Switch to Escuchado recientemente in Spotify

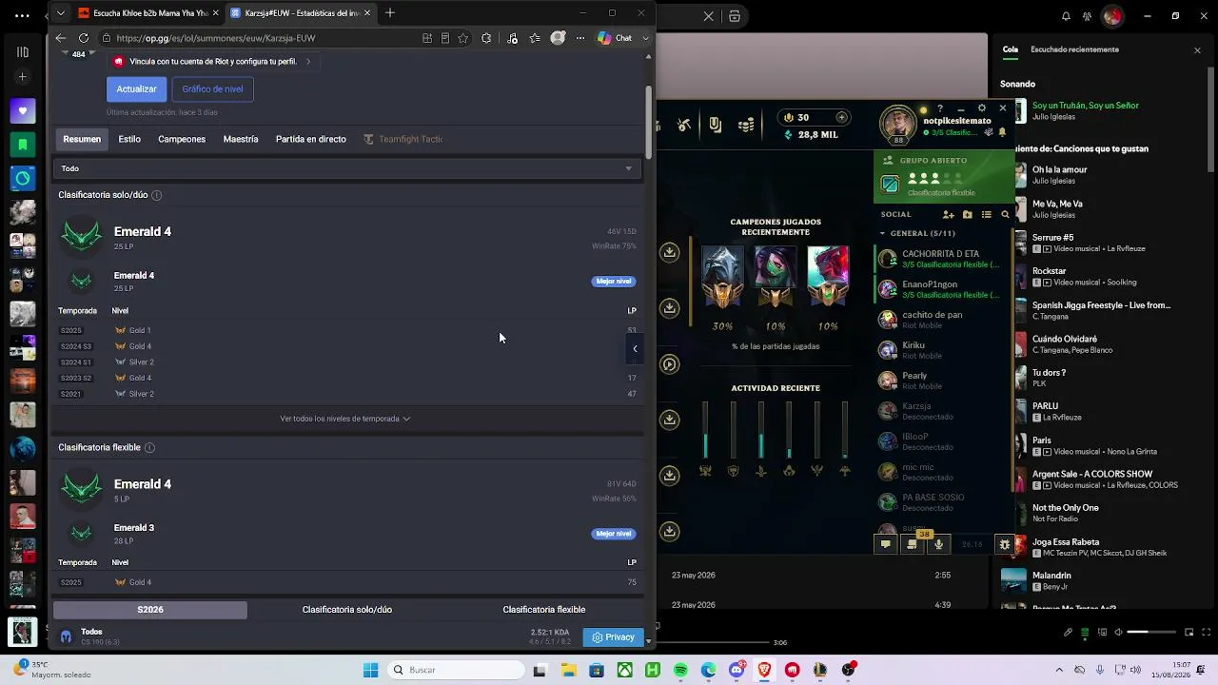click(1074, 49)
